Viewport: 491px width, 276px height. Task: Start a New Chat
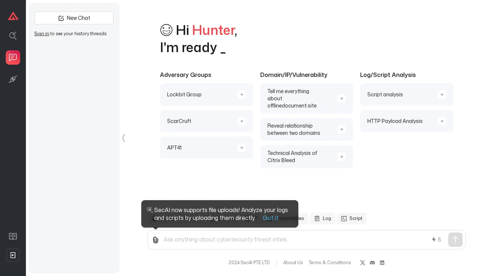coord(74,18)
